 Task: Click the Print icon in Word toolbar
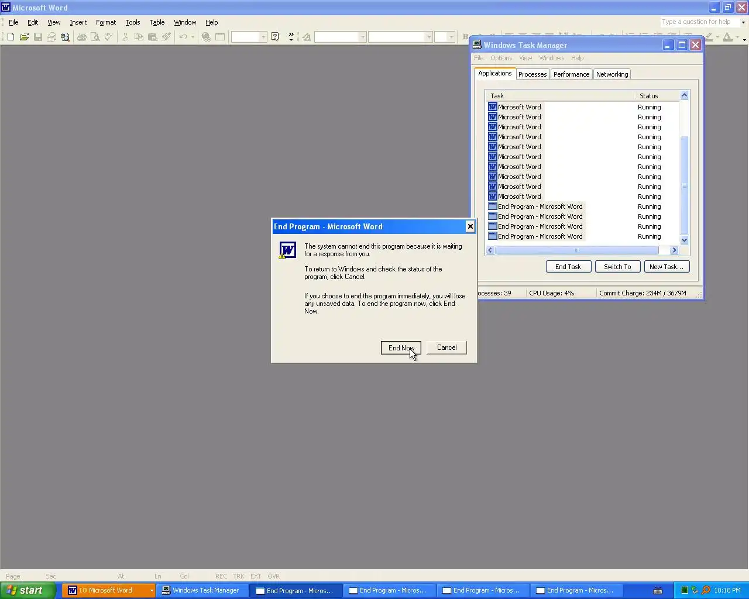coord(82,37)
